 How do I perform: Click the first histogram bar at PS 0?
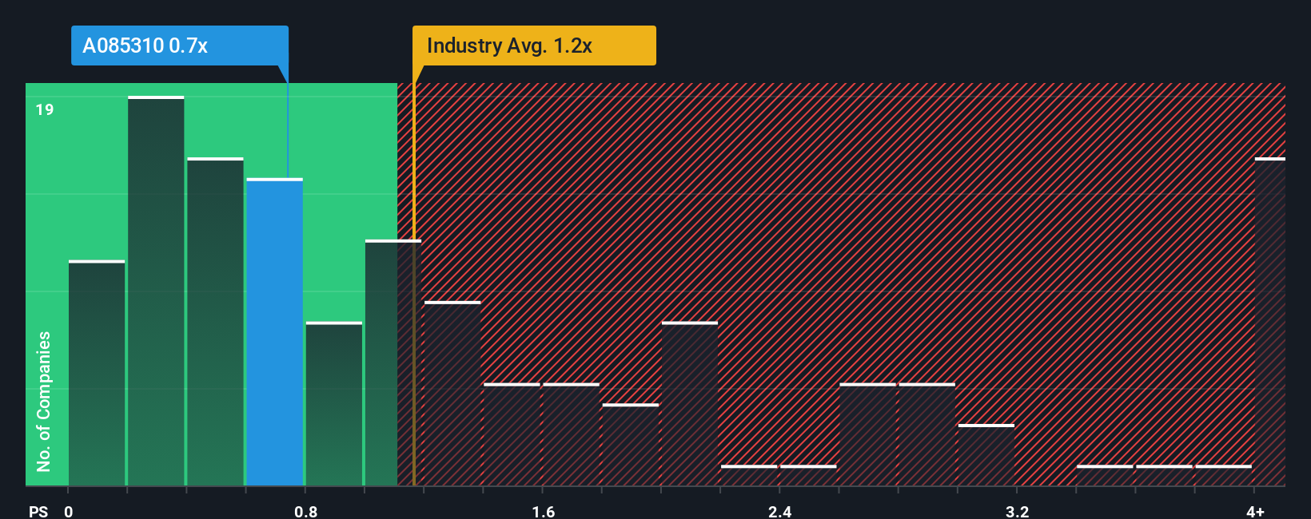pyautogui.click(x=97, y=373)
